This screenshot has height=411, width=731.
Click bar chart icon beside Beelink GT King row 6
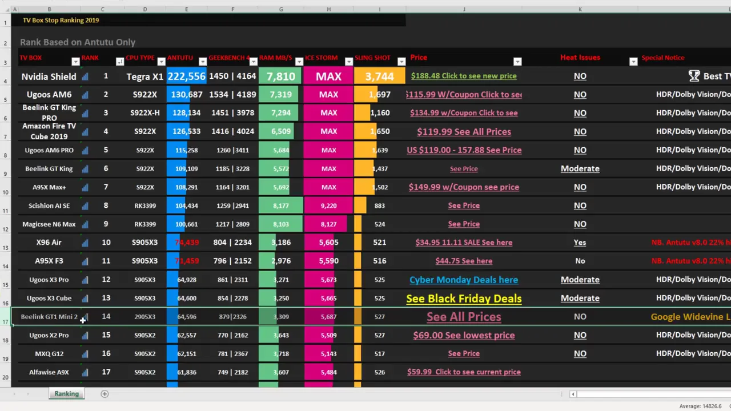pyautogui.click(x=85, y=169)
